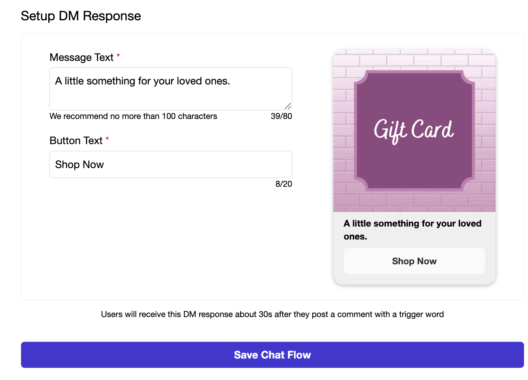Click the Message Text field label
528x380 pixels.
82,57
